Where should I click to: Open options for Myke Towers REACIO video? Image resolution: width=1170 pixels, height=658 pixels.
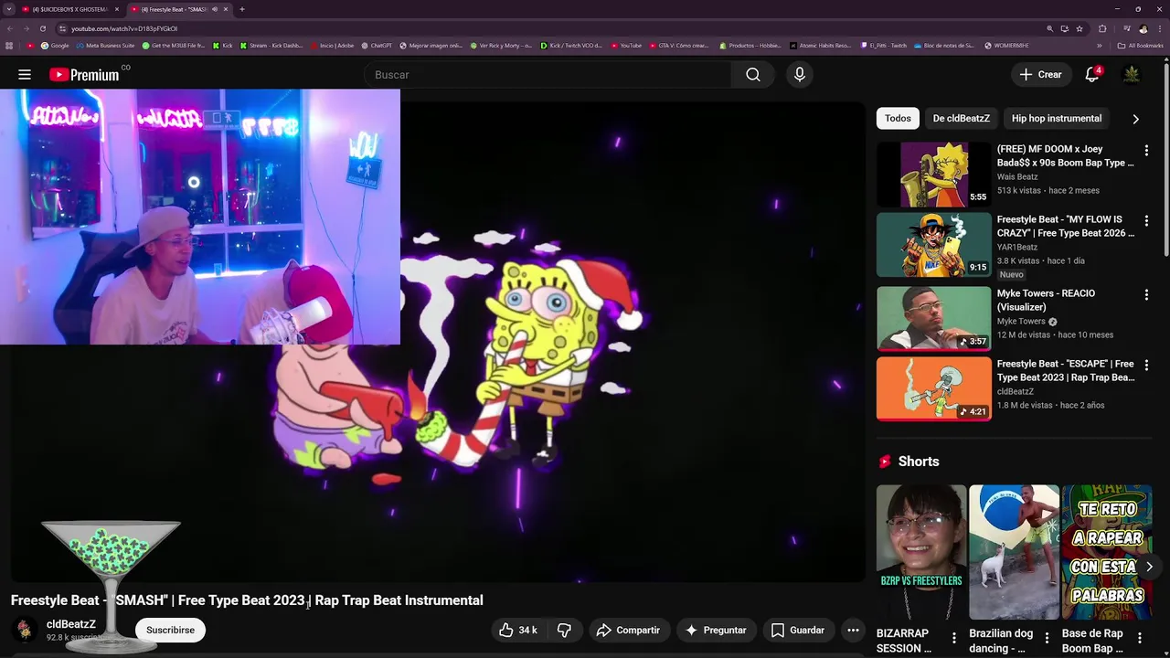[x=1146, y=294]
